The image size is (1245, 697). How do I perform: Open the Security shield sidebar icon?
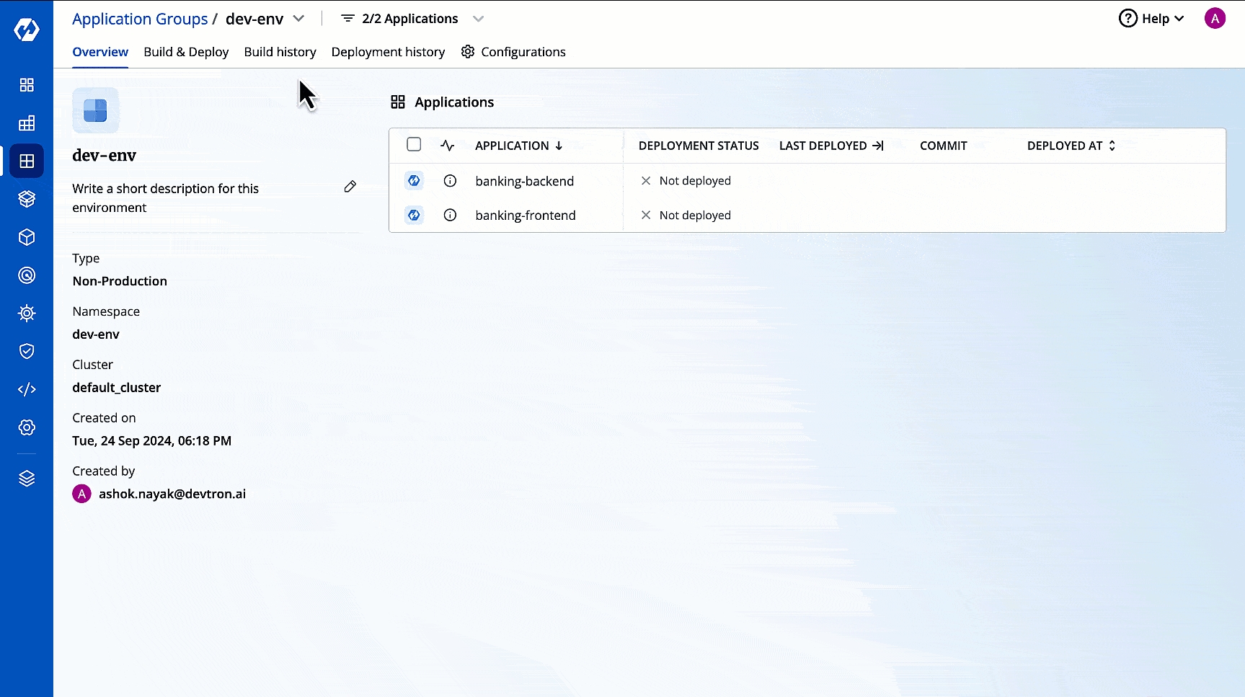[x=27, y=351]
